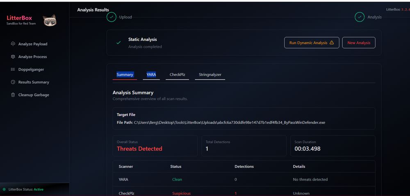Click the SandBox for Red Team tagline
The width and height of the screenshot is (410, 196).
tap(21, 23)
